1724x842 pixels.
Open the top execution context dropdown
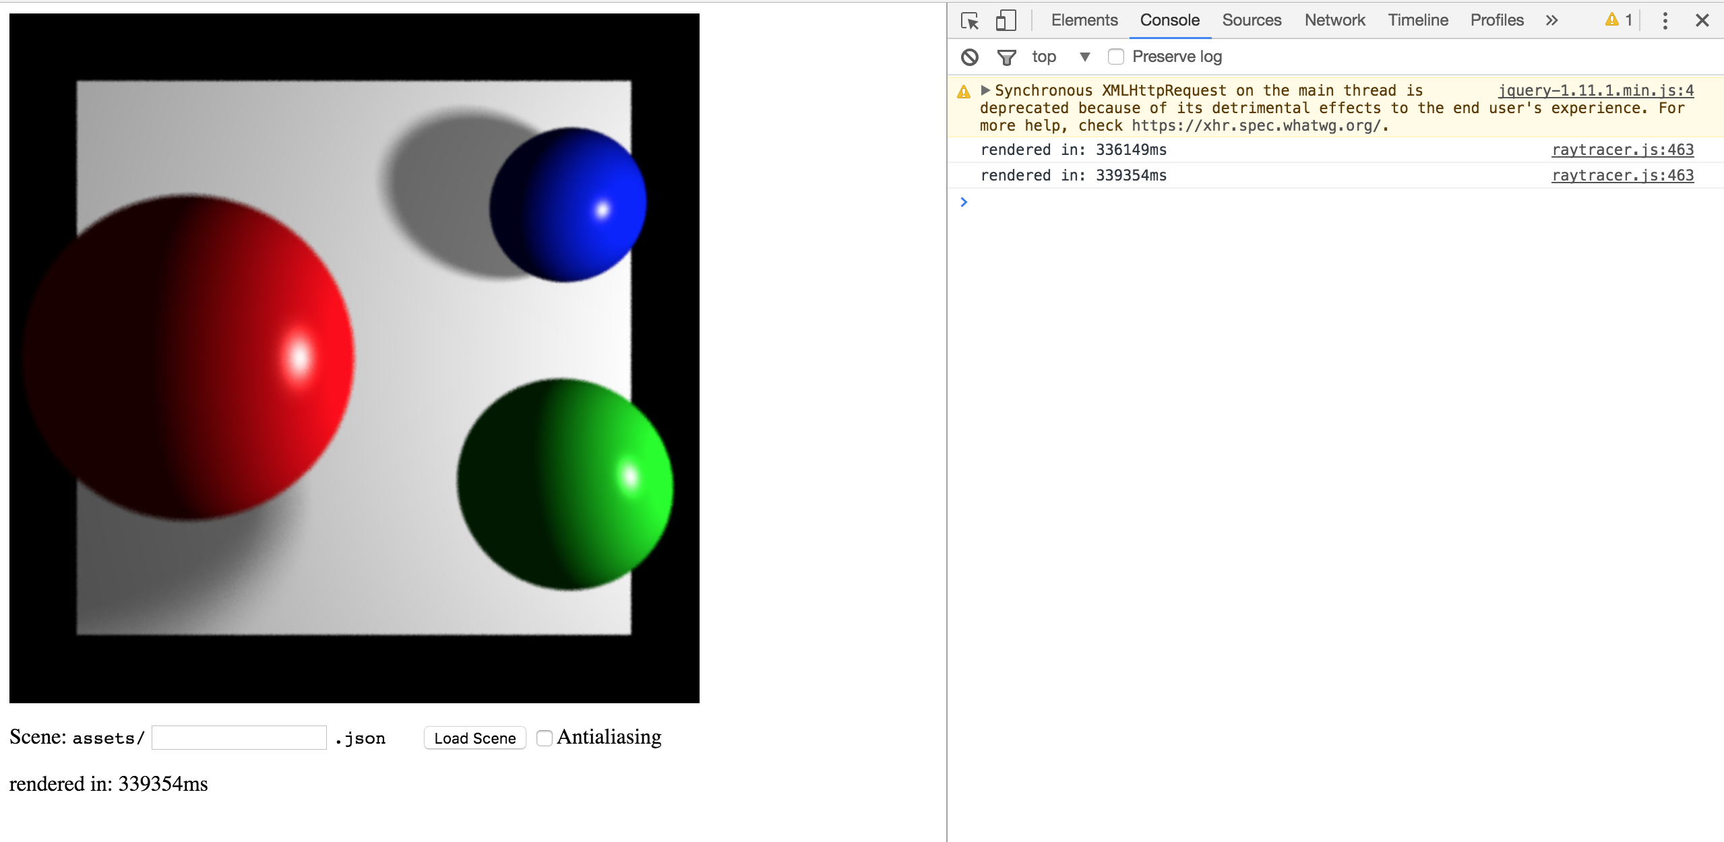point(1061,57)
